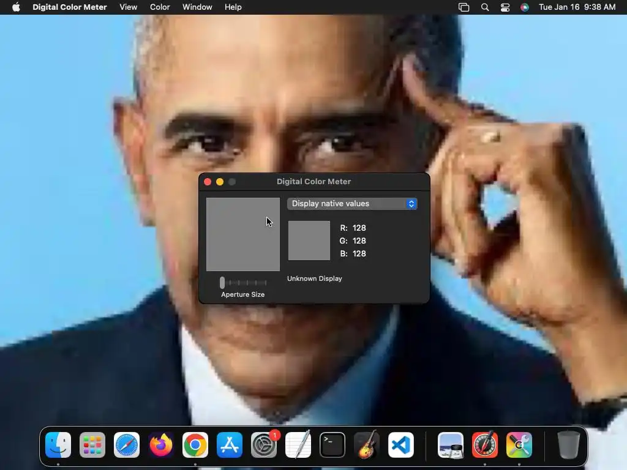Open the Apple menu
Viewport: 627px width, 470px height.
(x=16, y=7)
